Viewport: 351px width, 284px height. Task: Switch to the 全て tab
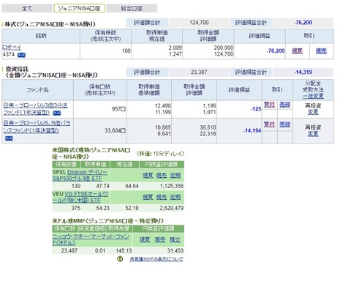point(27,8)
